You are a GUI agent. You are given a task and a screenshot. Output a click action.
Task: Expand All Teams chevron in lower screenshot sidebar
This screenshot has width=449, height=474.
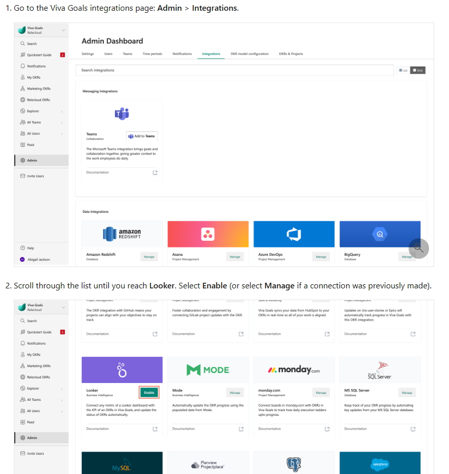click(x=62, y=400)
